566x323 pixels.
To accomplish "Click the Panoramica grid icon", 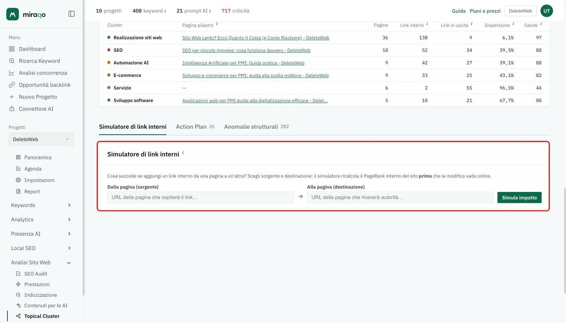I will (x=18, y=157).
